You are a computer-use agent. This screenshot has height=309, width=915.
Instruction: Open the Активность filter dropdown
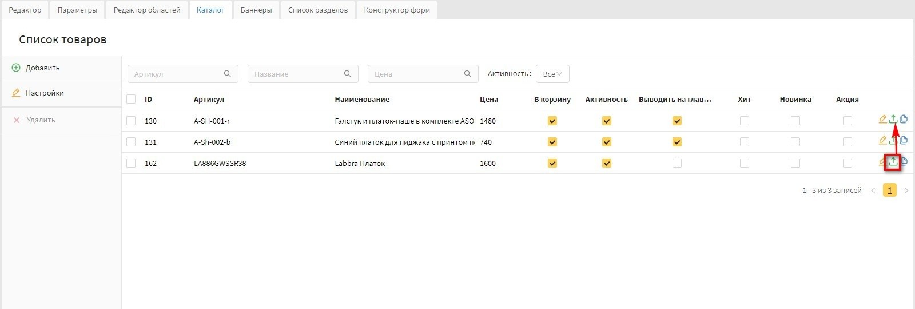552,74
